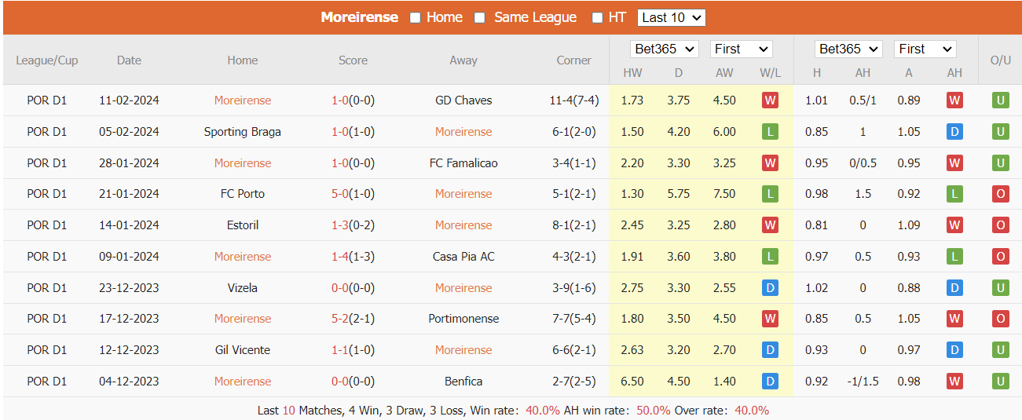Click U under badge for Benfica match

(x=1000, y=382)
